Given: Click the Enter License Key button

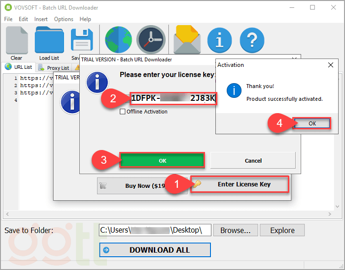Looking at the screenshot, I should (x=240, y=184).
